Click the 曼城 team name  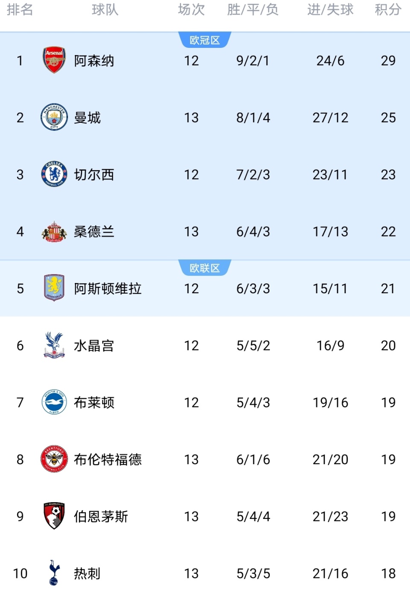point(87,118)
